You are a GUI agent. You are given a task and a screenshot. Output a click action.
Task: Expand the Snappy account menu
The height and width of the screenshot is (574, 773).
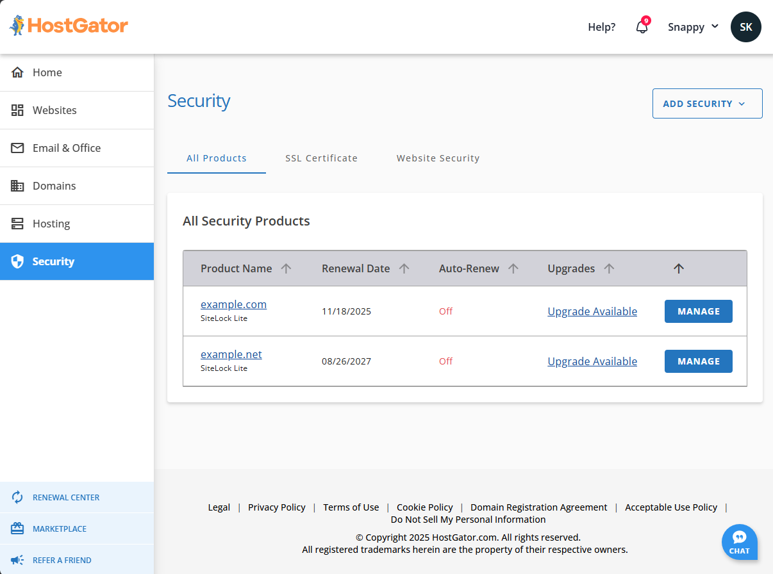[x=692, y=27]
